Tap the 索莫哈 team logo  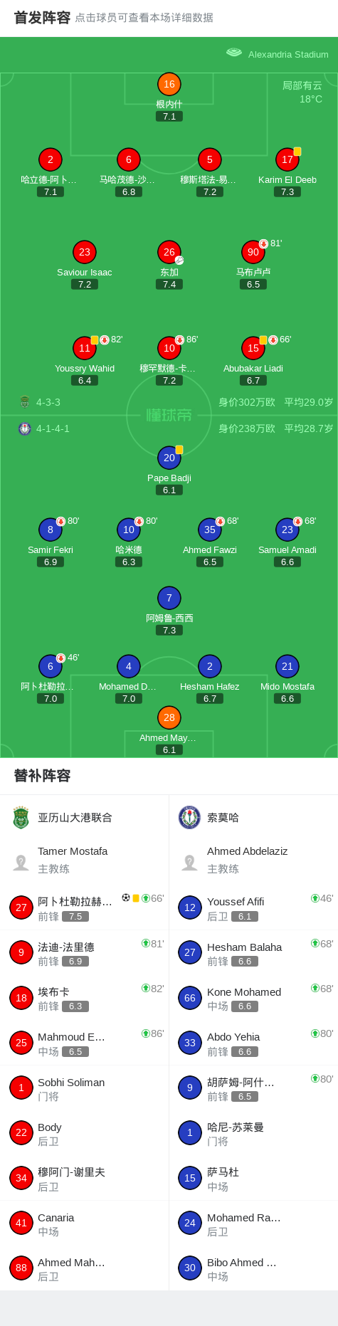pyautogui.click(x=189, y=817)
